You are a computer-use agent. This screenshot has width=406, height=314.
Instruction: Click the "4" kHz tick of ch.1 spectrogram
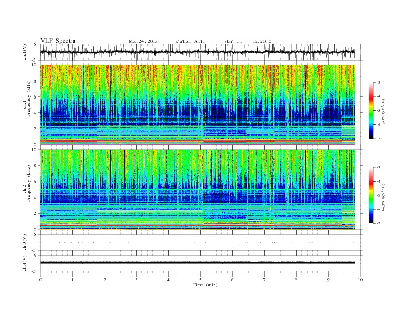[x=35, y=113]
